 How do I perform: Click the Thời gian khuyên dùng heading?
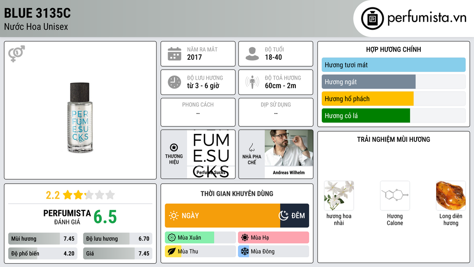pos(237,194)
